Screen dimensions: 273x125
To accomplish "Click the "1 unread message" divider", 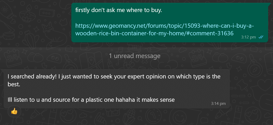I will tap(134, 56).
